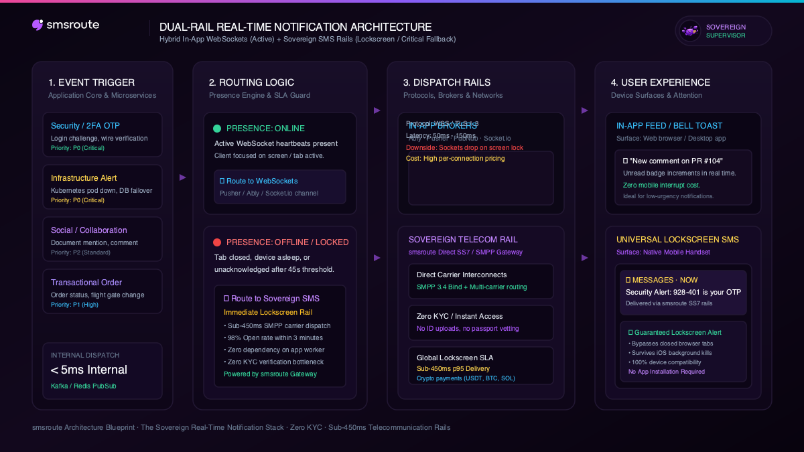Select the '3. DISPATCH RAILS' column heading
The image size is (804, 452).
pyautogui.click(x=447, y=82)
